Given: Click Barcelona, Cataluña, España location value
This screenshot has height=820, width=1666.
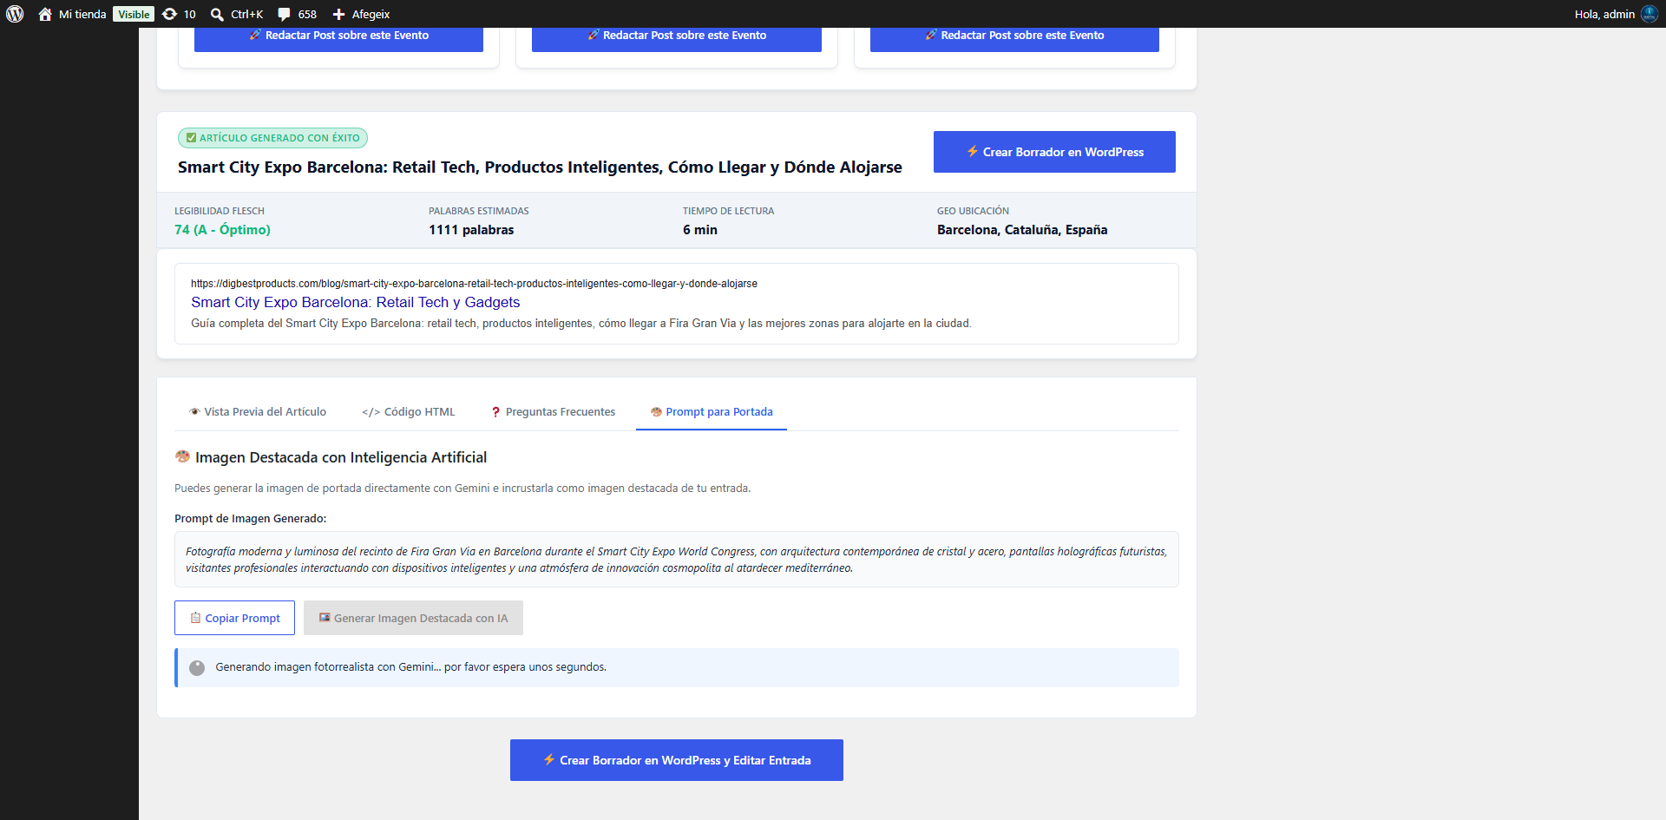Looking at the screenshot, I should [1022, 230].
